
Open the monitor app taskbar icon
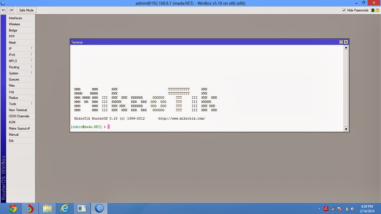[x=82, y=208]
